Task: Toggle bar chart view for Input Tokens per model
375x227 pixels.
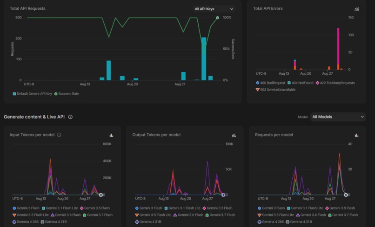Action: [111, 135]
